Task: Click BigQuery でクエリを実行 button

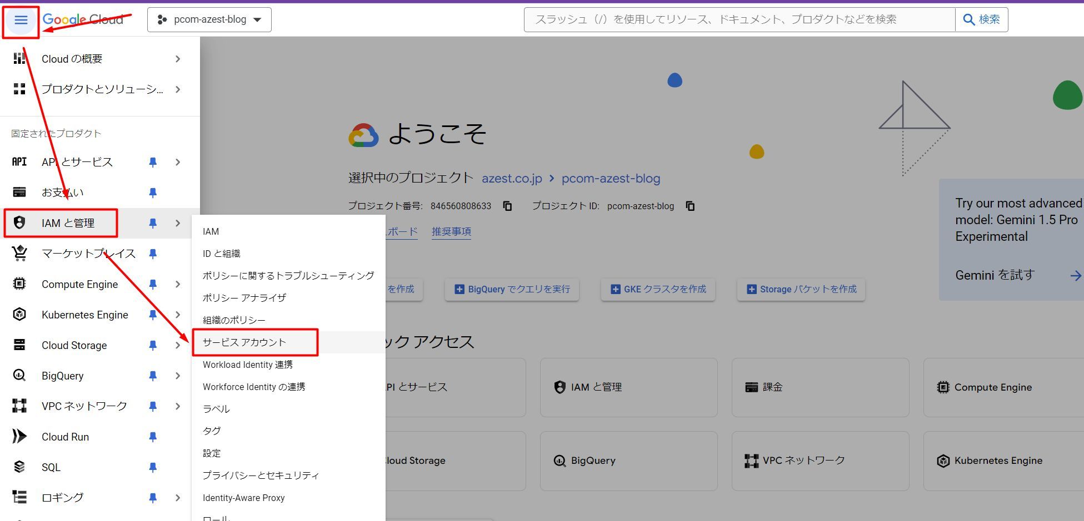Action: (x=512, y=289)
